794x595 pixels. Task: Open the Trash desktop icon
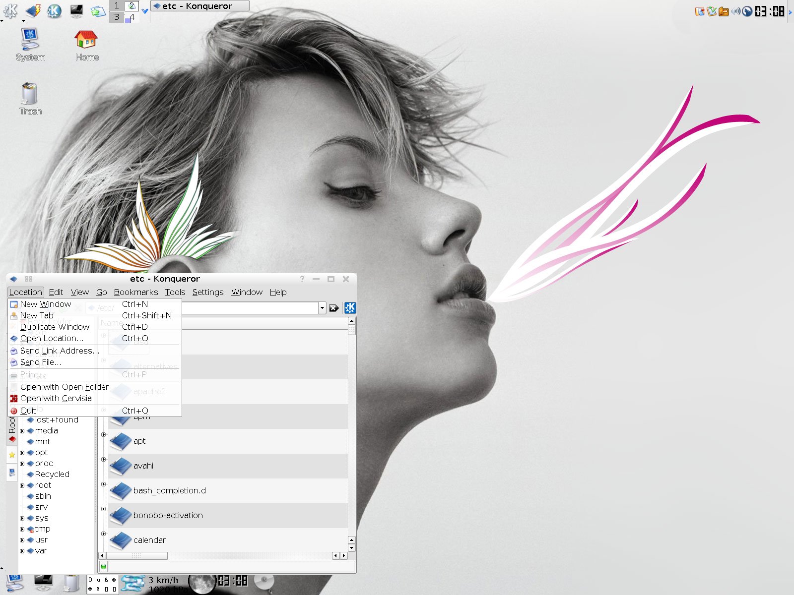(x=30, y=99)
